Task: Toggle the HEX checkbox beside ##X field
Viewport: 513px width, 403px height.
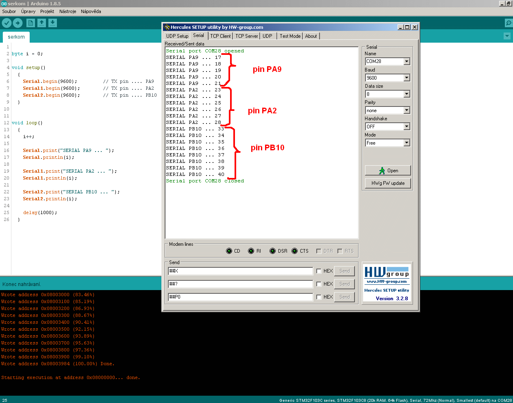Action: point(319,271)
